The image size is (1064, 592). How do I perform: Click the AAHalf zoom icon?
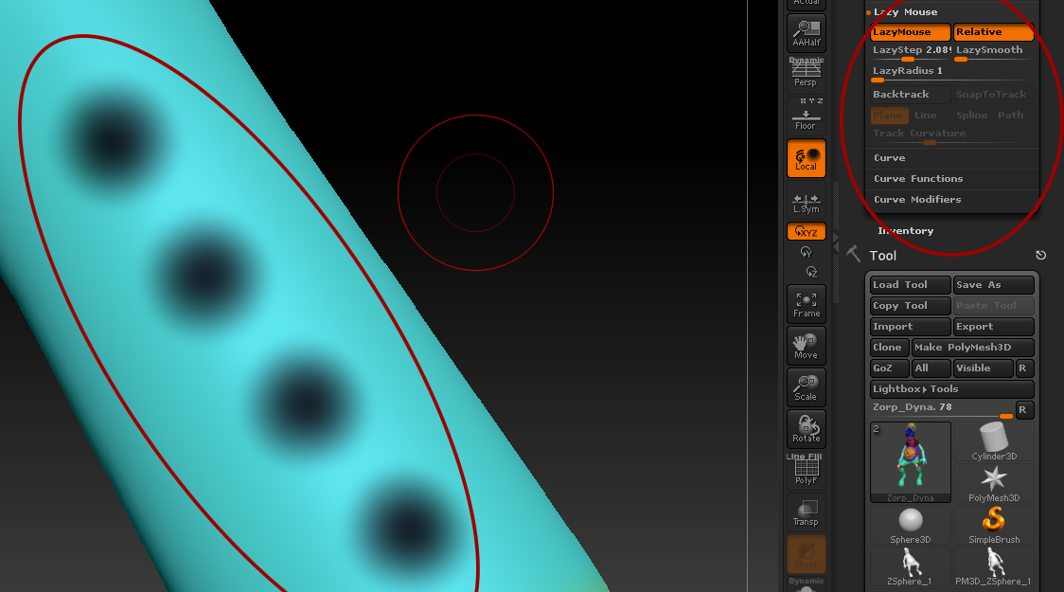click(807, 33)
